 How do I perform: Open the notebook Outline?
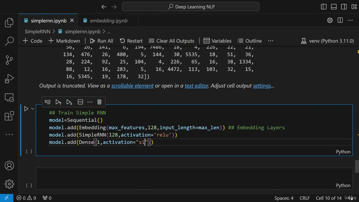(249, 41)
